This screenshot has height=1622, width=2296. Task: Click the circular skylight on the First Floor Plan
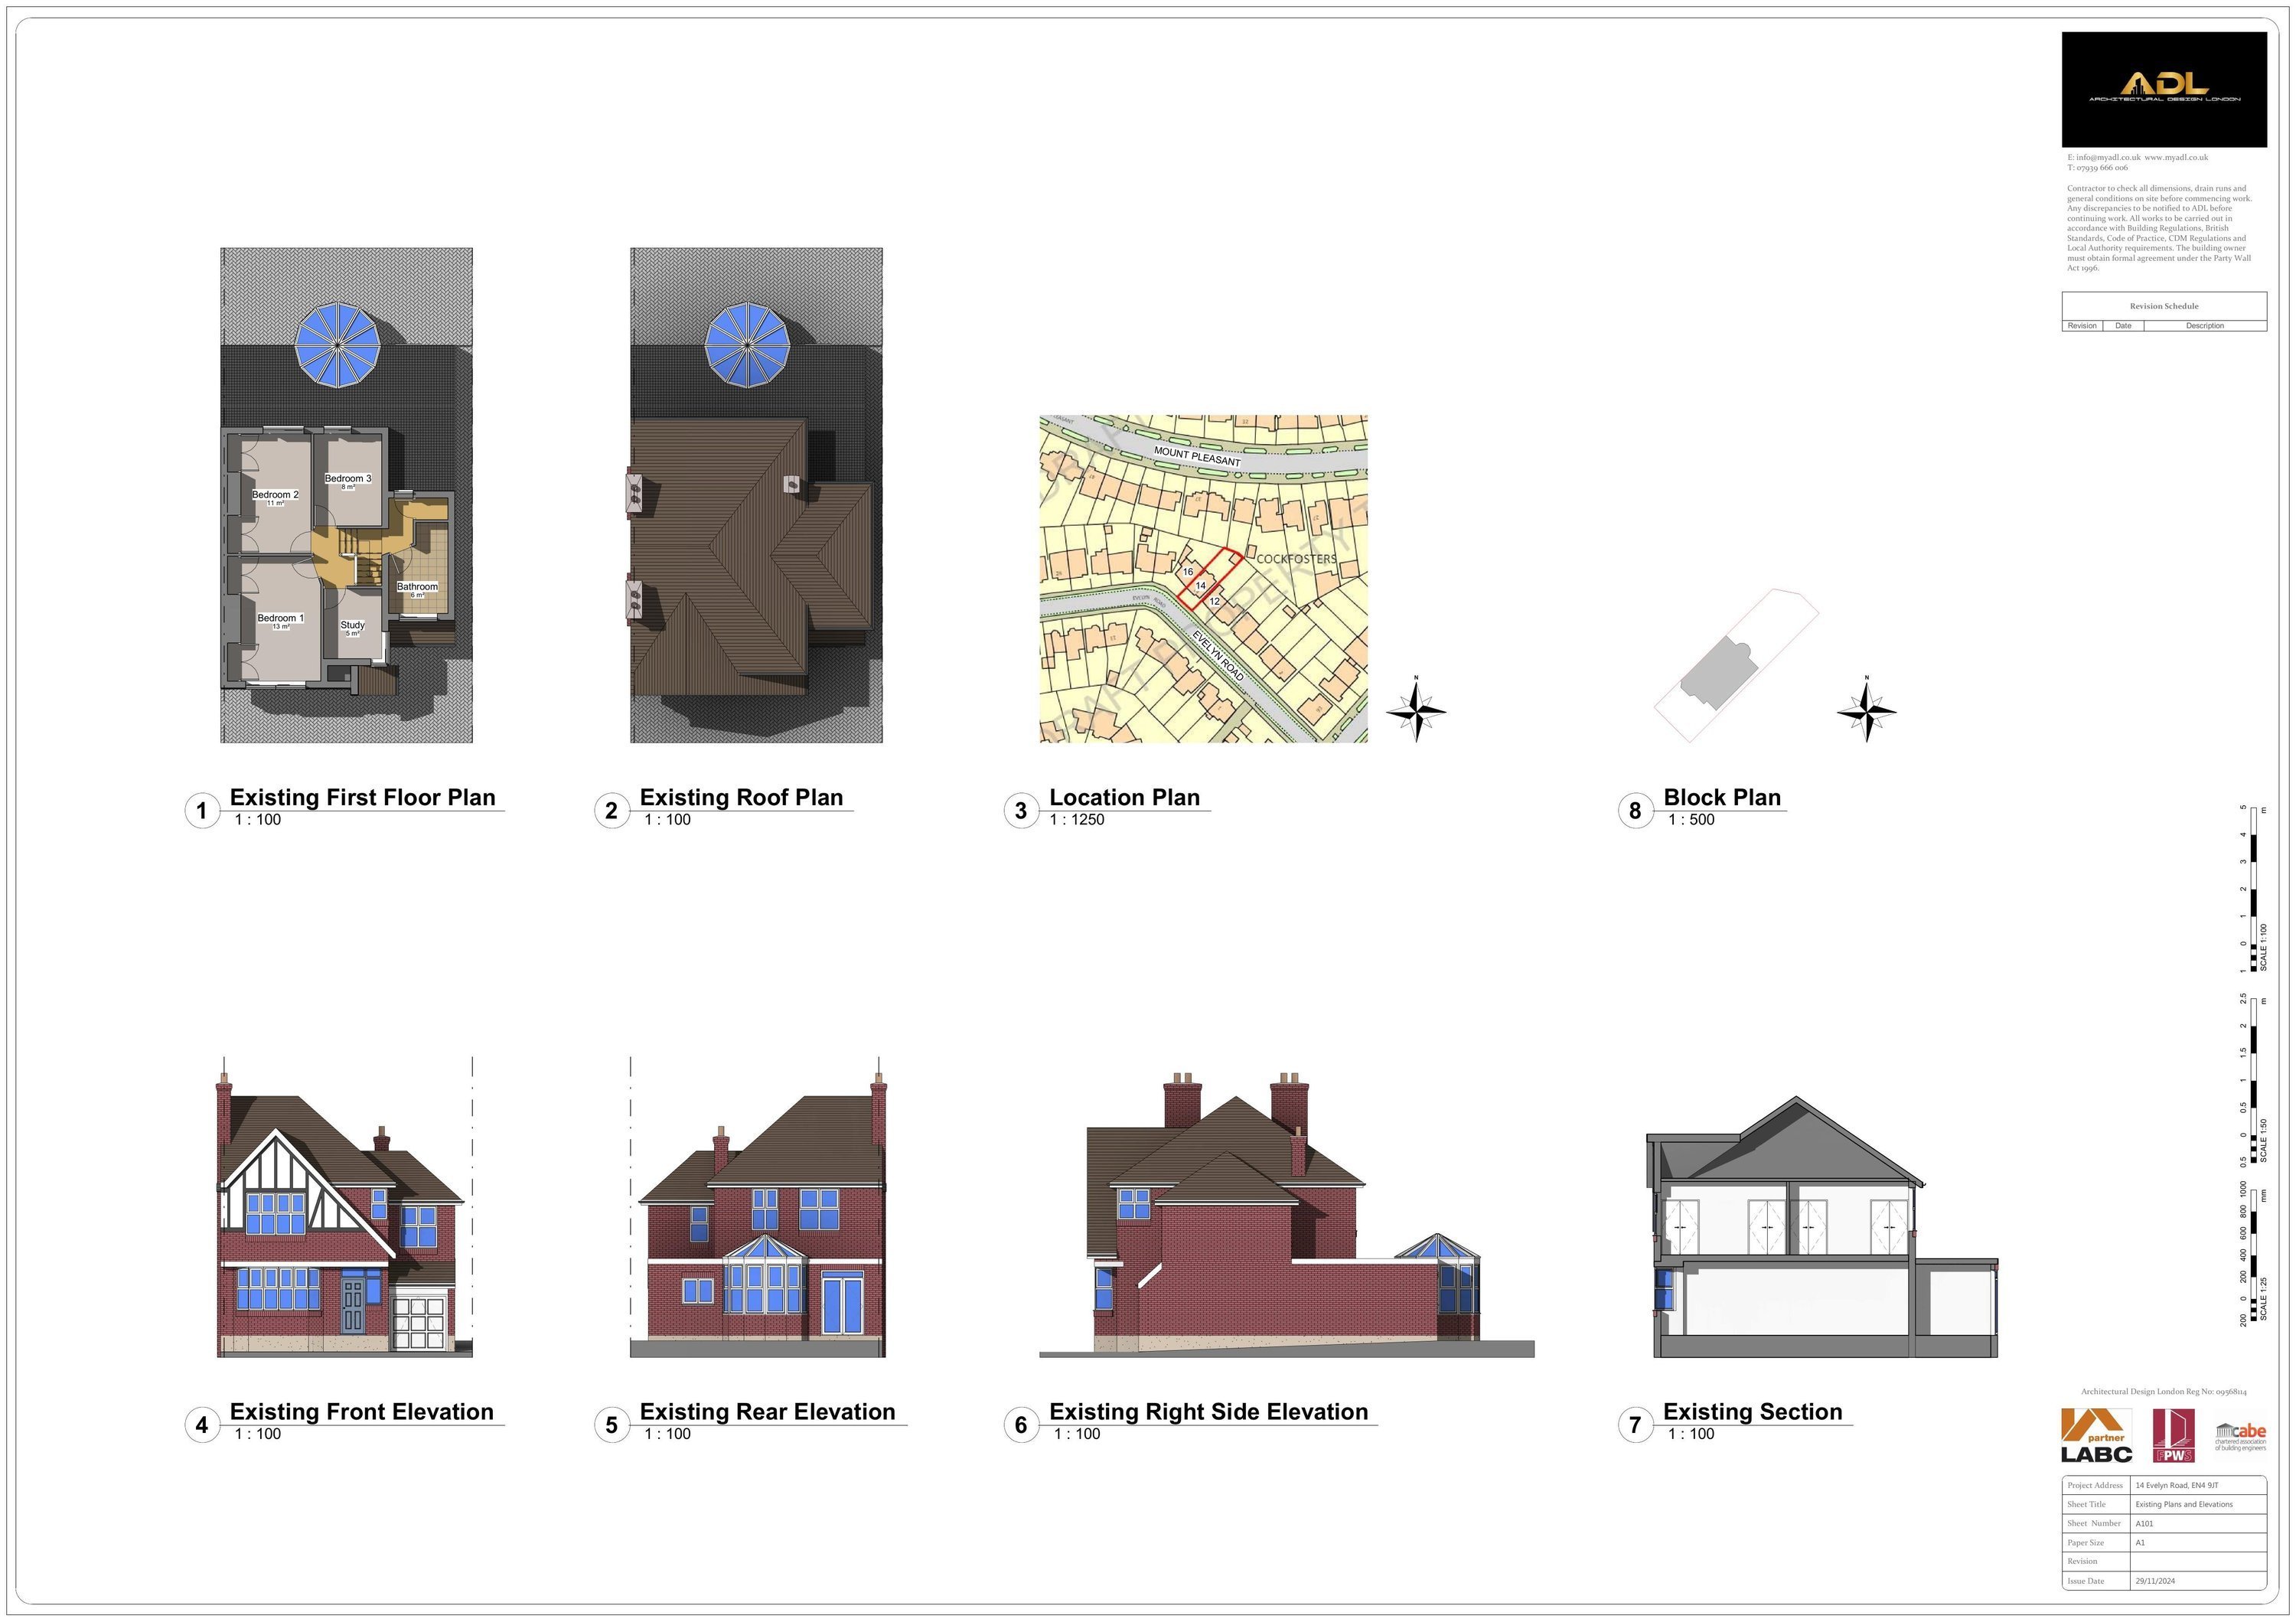point(337,347)
